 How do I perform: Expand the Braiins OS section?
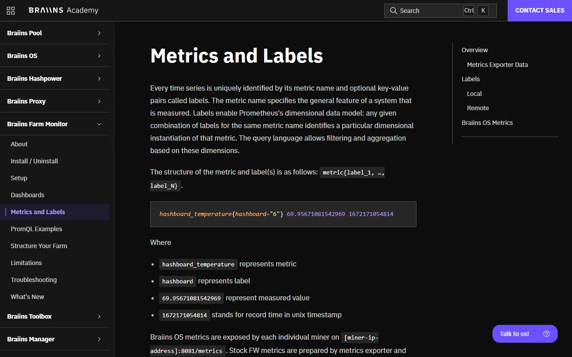click(55, 56)
